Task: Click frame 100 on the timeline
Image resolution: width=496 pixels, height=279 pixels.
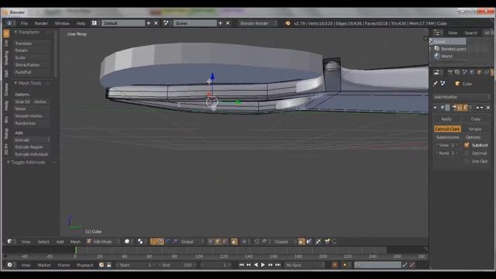Action: pyautogui.click(x=199, y=257)
